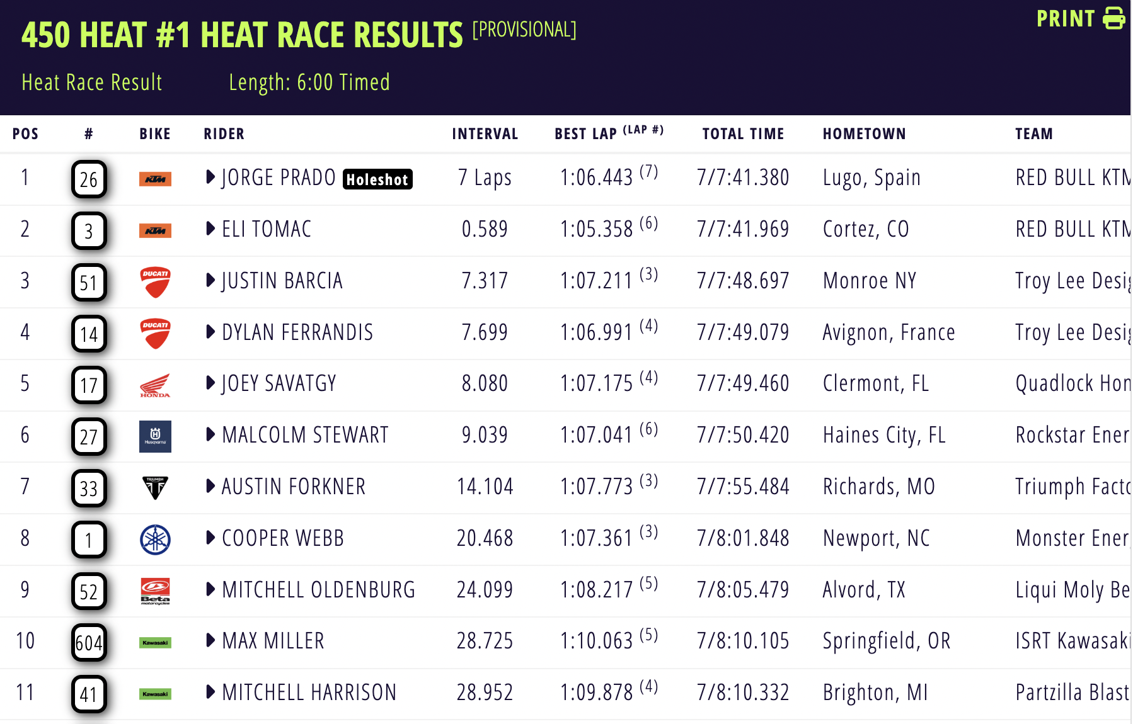Click the PRINT printer icon
1133x724 pixels.
(x=1113, y=18)
